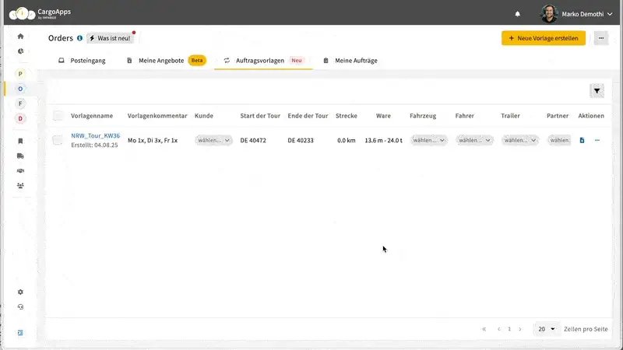Select the D app in sidebar
The height and width of the screenshot is (350, 623).
click(20, 118)
